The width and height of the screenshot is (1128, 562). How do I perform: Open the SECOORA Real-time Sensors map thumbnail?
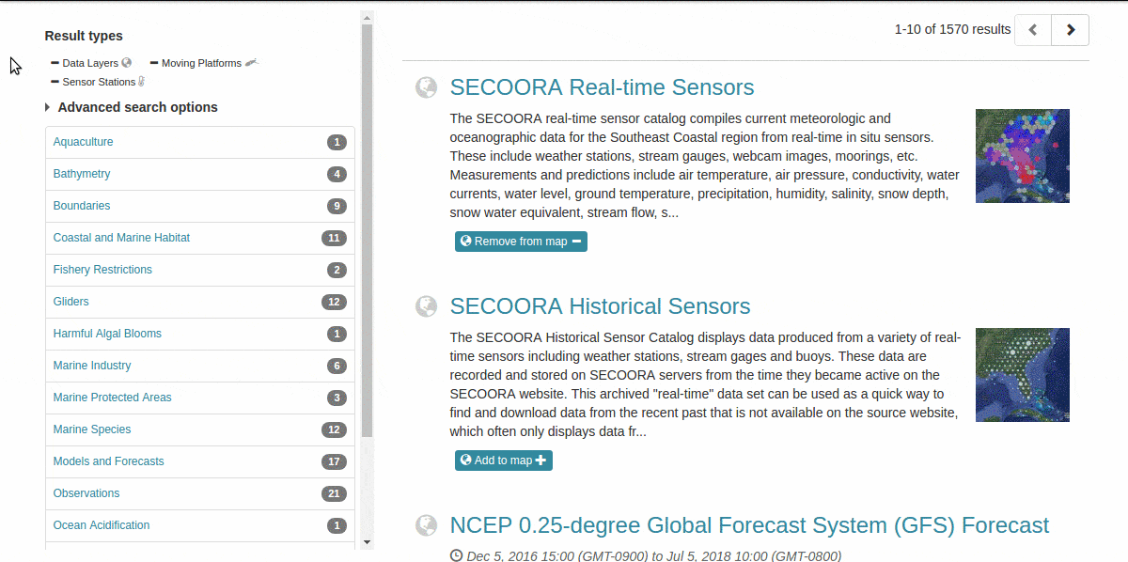pyautogui.click(x=1023, y=156)
